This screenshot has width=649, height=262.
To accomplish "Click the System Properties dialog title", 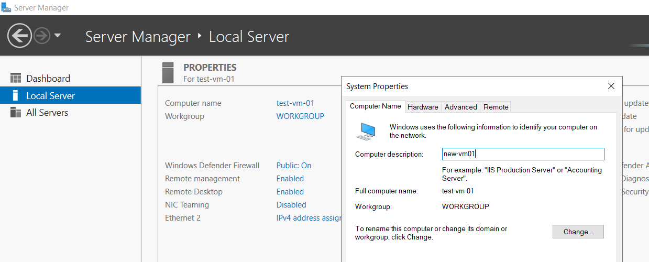I will coord(377,86).
